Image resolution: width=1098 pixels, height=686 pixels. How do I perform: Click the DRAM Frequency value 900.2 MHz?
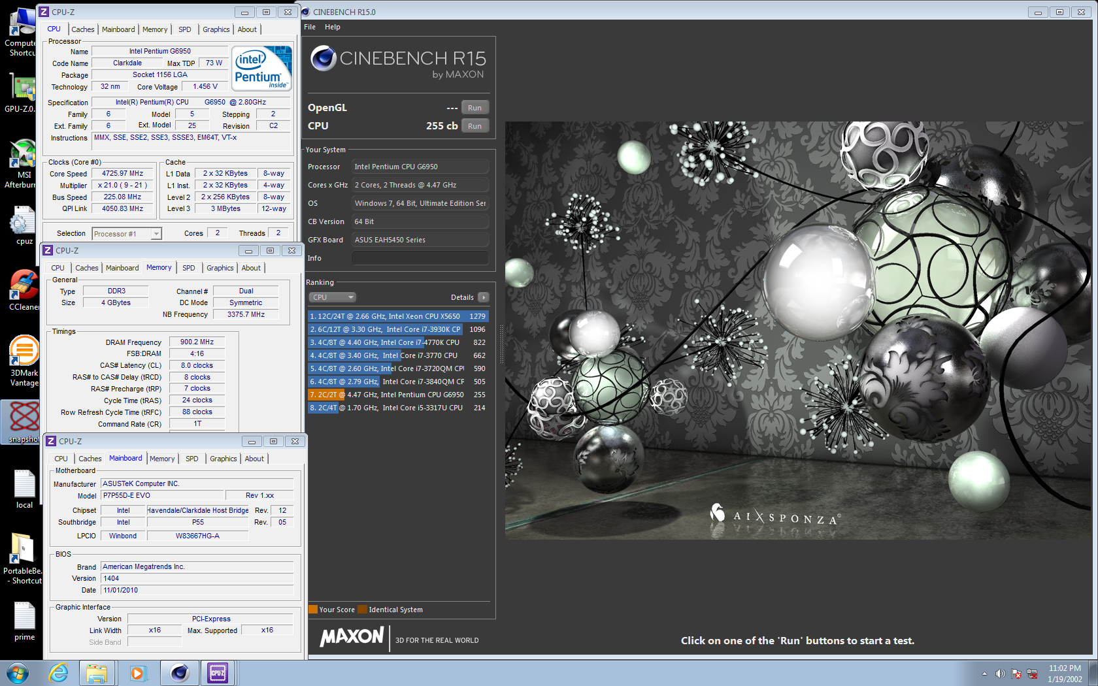[x=197, y=342]
